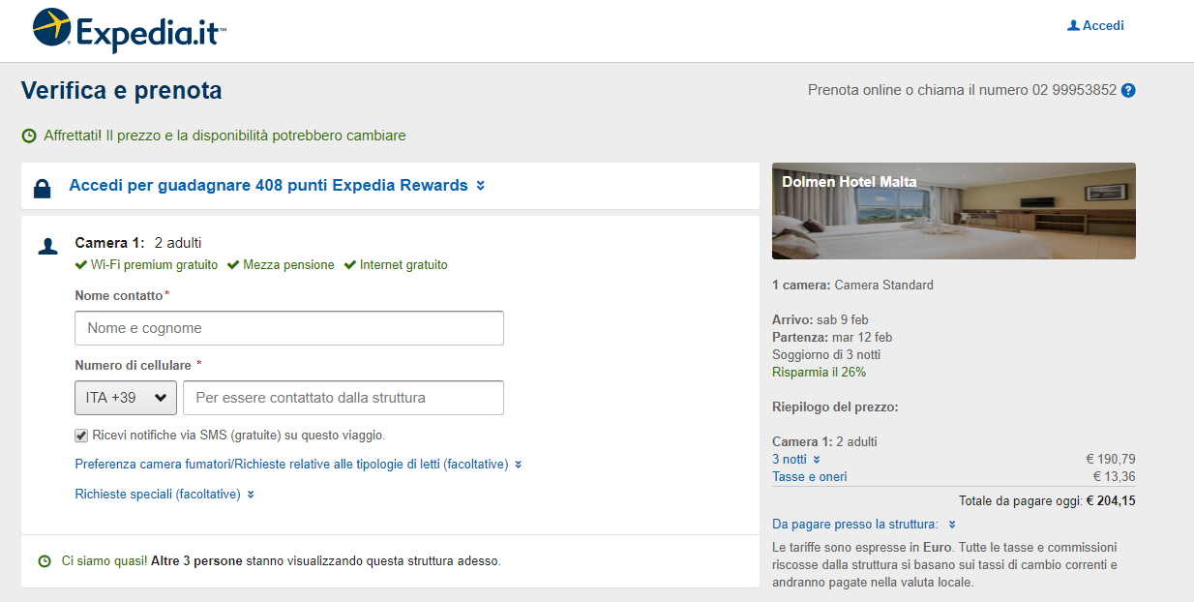
Task: Click the person icon beside Camera 1
Action: (x=47, y=246)
